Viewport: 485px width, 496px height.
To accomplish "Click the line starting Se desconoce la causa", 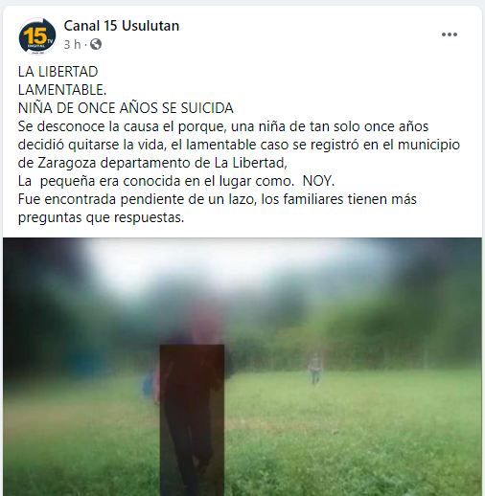I will (223, 126).
